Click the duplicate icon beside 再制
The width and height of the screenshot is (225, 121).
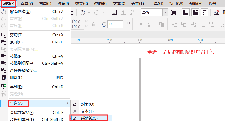(x=4, y=87)
